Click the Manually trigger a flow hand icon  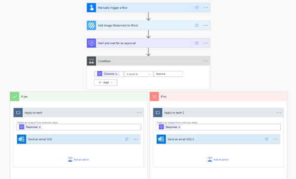[x=91, y=7]
